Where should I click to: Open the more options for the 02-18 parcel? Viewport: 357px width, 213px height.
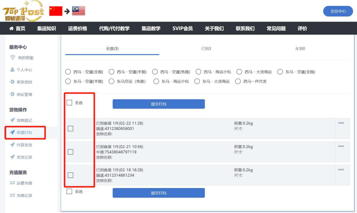pyautogui.click(x=341, y=170)
